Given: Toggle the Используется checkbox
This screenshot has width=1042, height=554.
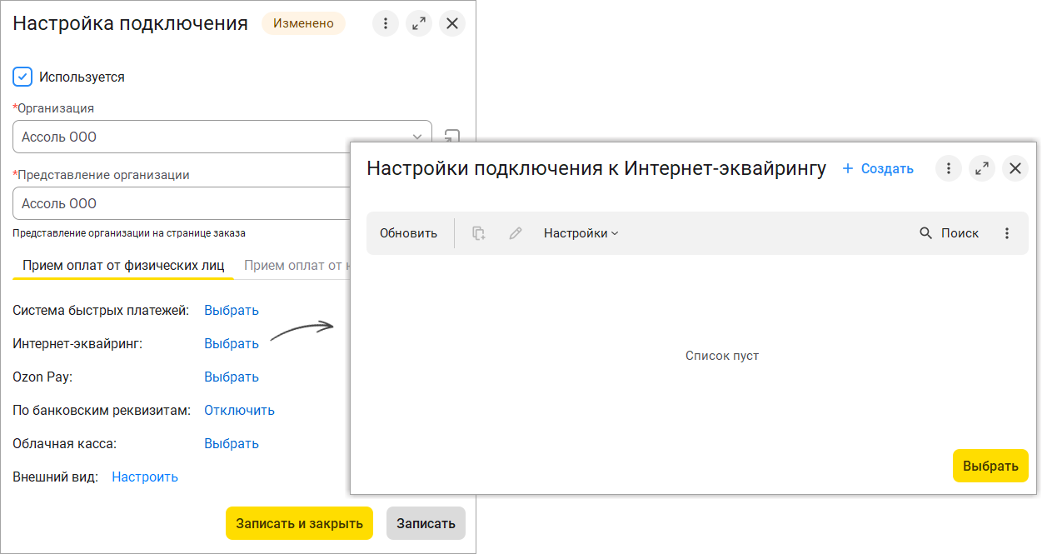Looking at the screenshot, I should pyautogui.click(x=22, y=77).
